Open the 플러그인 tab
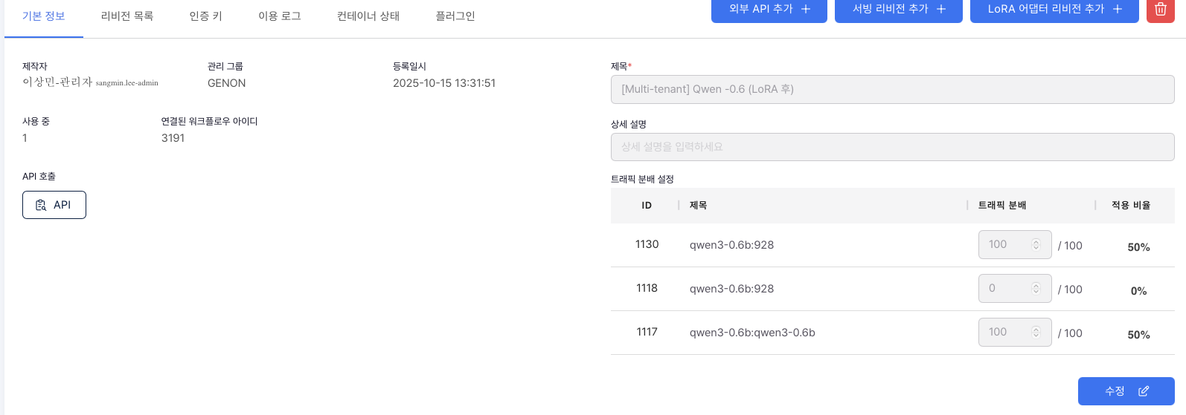Screen dimensions: 1186x415 click(455, 16)
